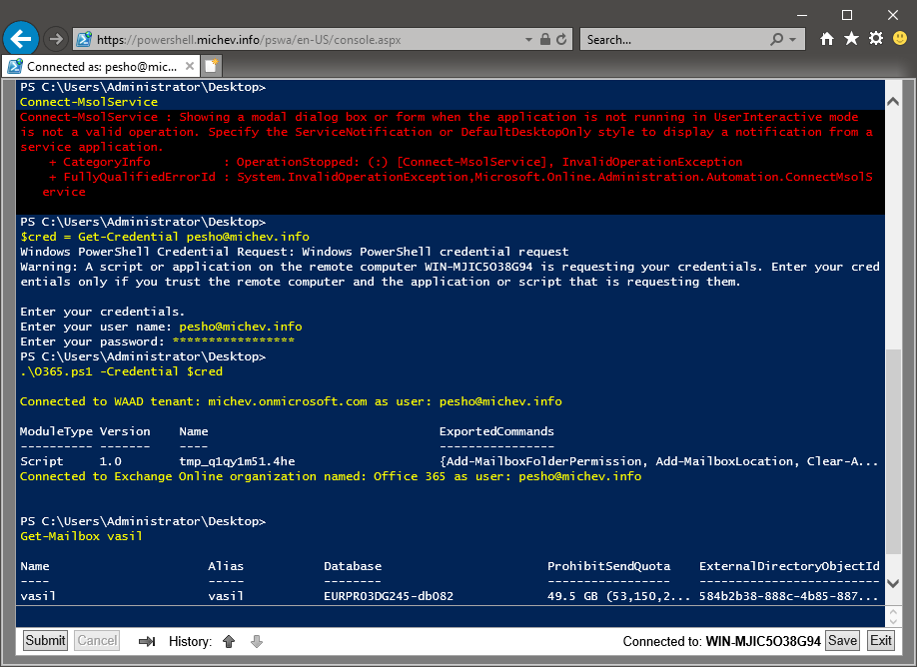Viewport: 917px width, 667px height.
Task: Close the browser window
Action: [x=892, y=15]
